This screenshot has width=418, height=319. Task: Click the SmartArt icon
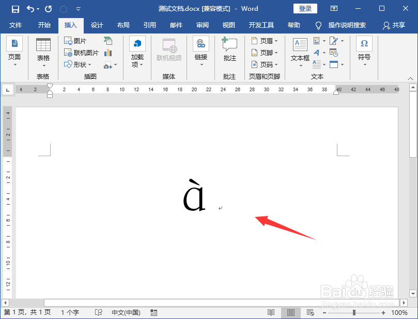(x=108, y=41)
